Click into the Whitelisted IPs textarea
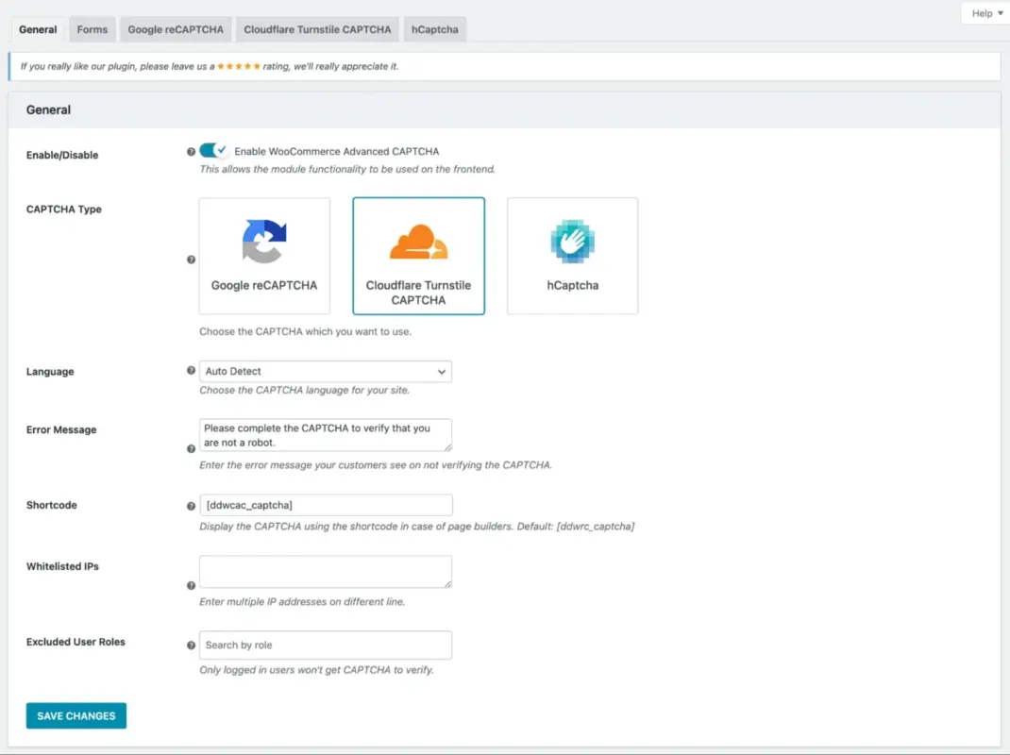This screenshot has height=755, width=1010. coord(326,571)
